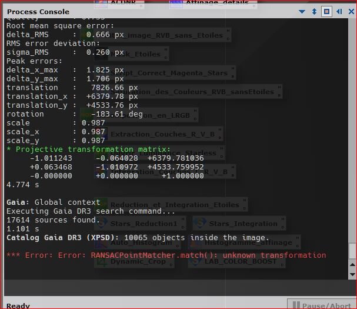Click the '17614 sources found.' line

pos(53,220)
